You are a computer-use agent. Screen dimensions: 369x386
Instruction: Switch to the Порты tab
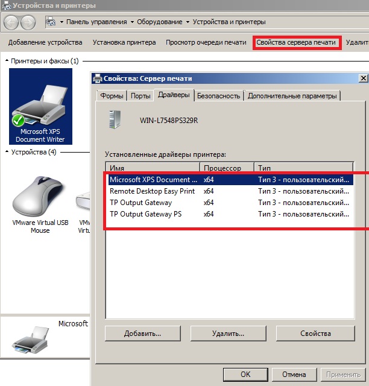(x=140, y=96)
